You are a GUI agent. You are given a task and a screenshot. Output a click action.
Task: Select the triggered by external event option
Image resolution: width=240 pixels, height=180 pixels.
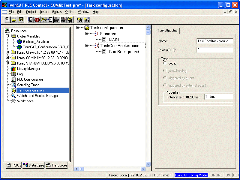(x=165, y=85)
